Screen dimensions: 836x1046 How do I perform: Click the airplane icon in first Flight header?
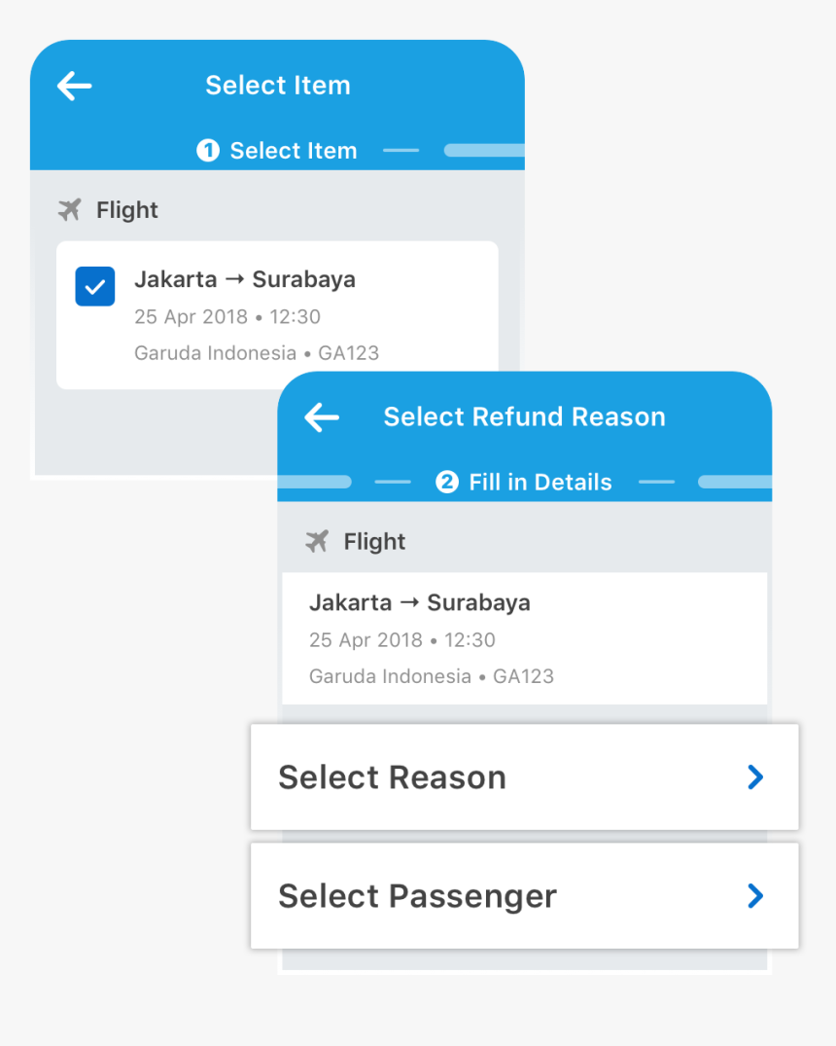[x=70, y=209]
